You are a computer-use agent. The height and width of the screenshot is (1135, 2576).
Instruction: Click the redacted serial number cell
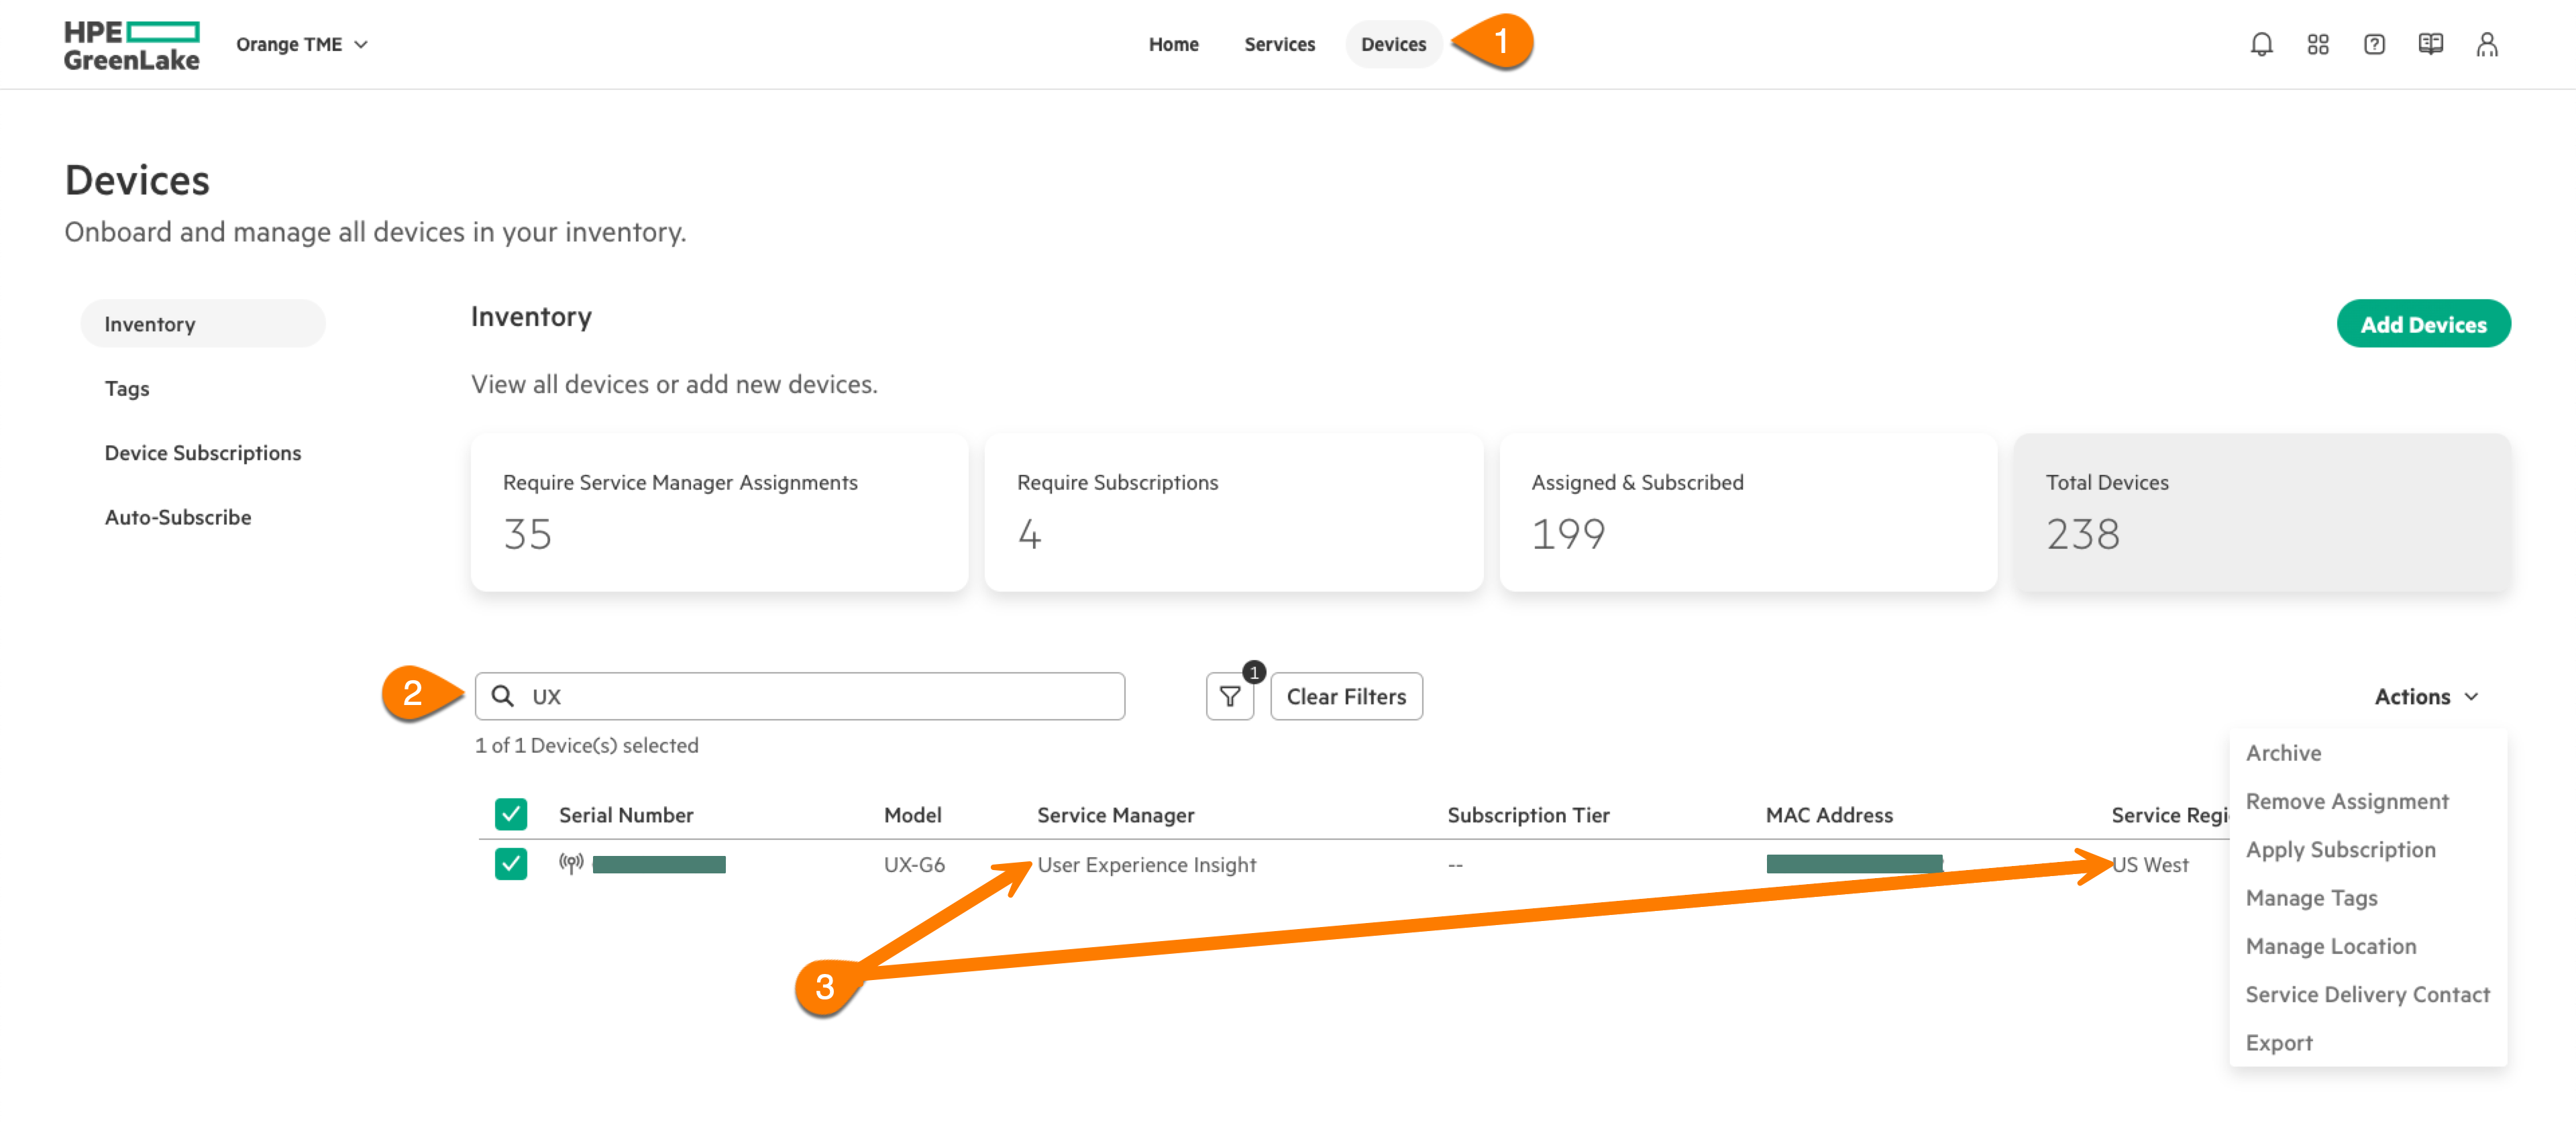tap(659, 864)
